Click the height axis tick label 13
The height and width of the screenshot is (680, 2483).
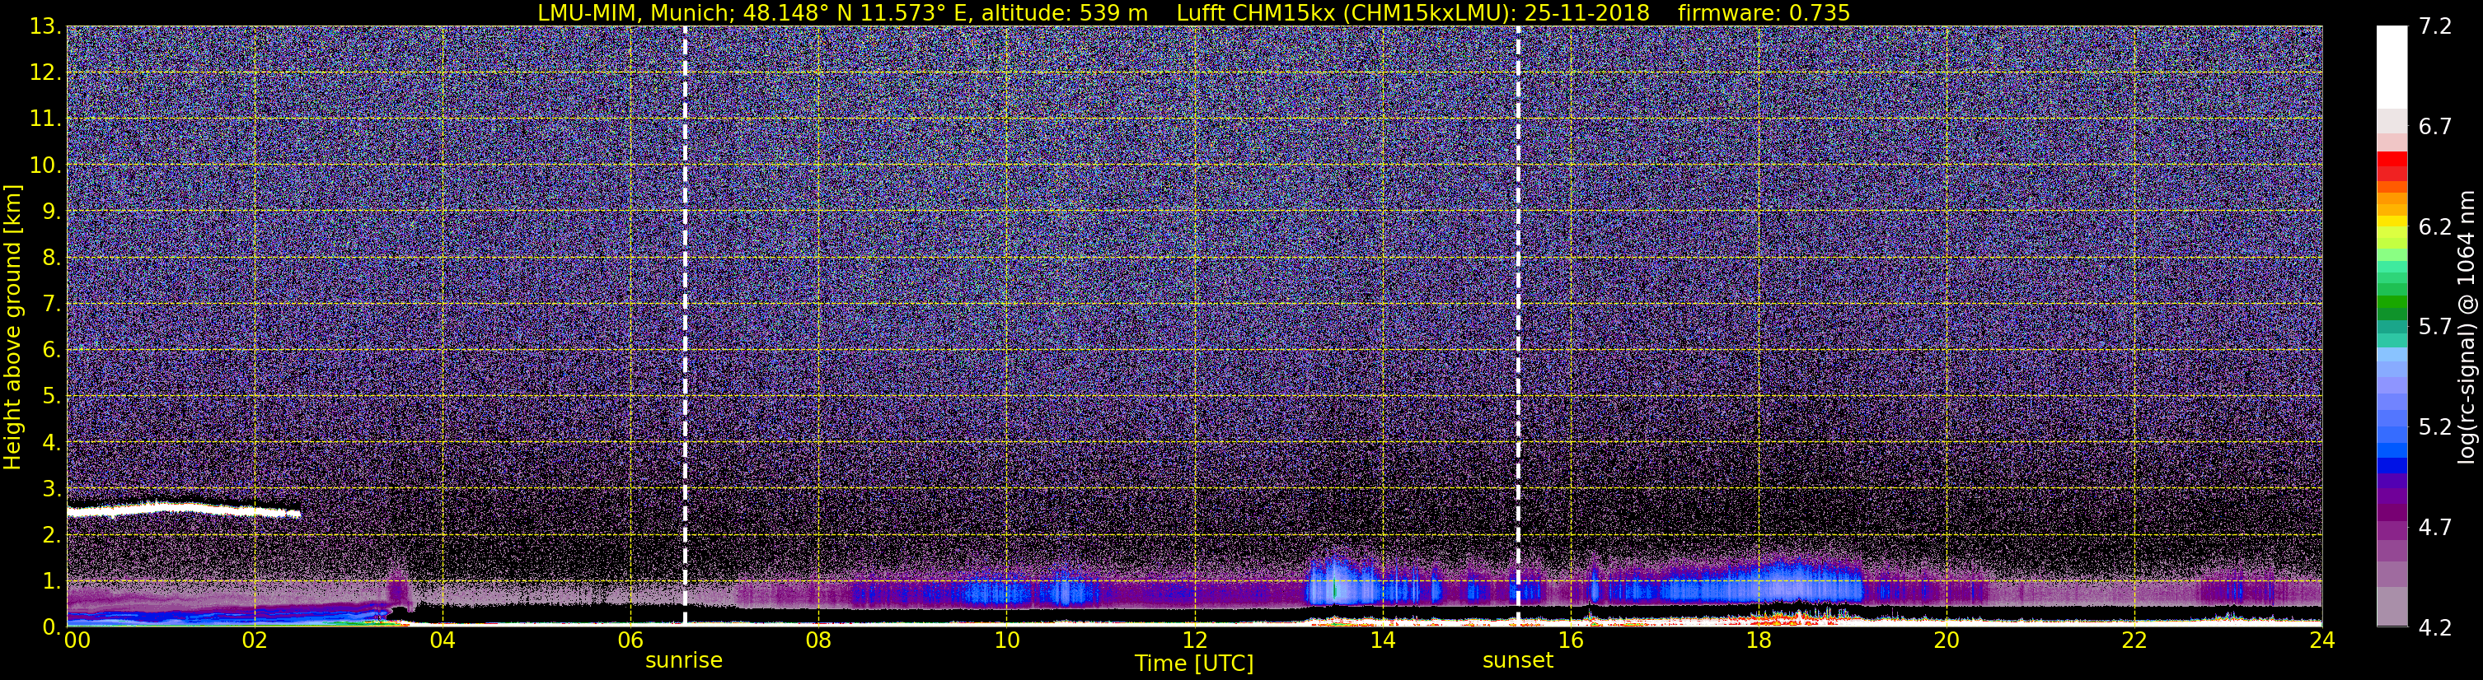45,27
